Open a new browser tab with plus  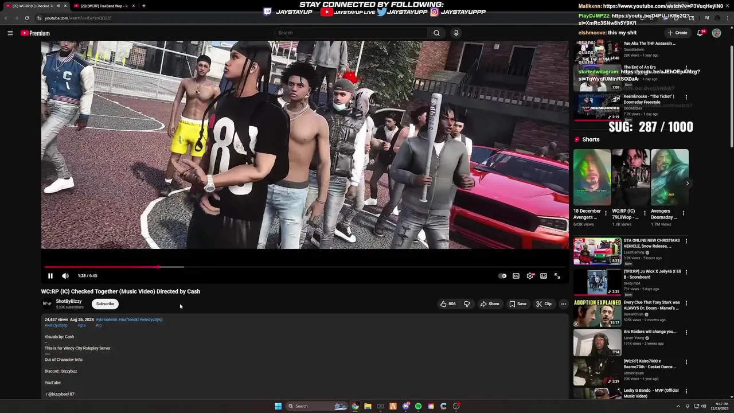143,6
